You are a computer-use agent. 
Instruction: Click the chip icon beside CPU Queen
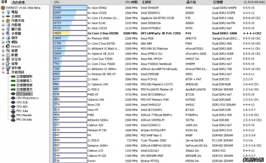pos(13,94)
